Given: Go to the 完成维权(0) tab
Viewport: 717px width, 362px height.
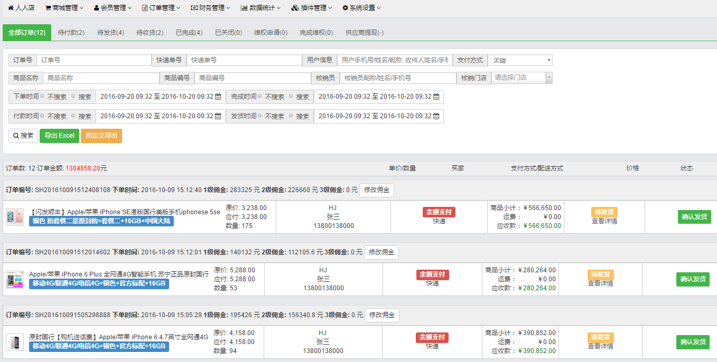Looking at the screenshot, I should 316,33.
